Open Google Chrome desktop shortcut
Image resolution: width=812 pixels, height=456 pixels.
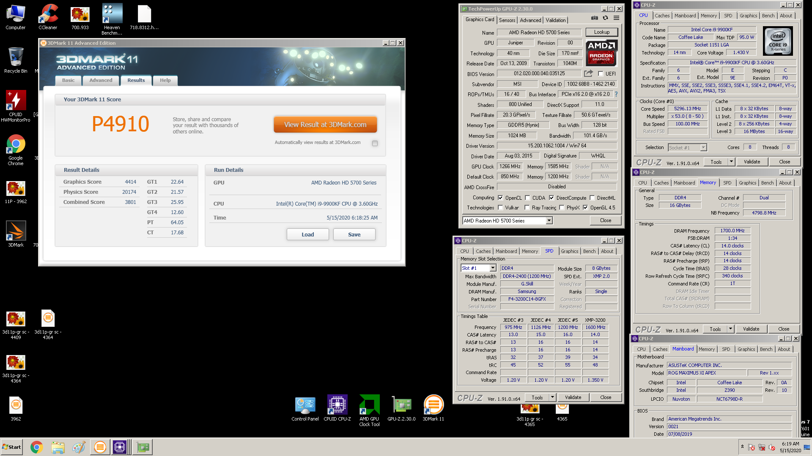(x=16, y=150)
